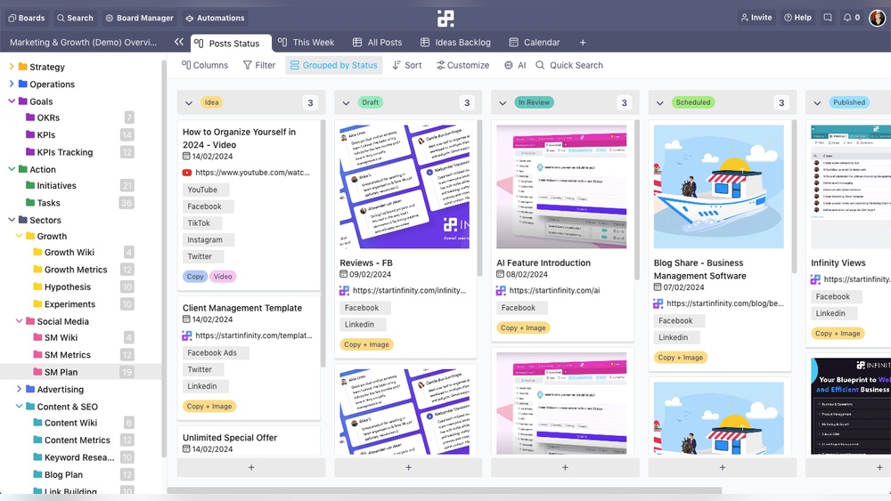Viewport: 891px width, 501px height.
Task: Invite a team member
Action: [756, 18]
